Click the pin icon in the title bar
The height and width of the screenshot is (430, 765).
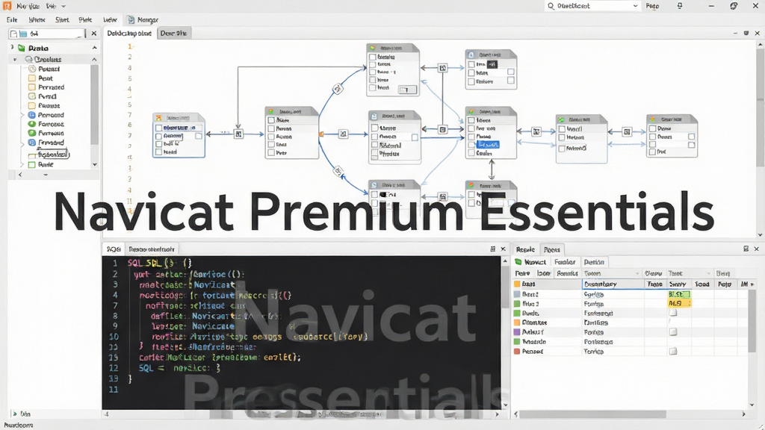pyautogui.click(x=680, y=6)
